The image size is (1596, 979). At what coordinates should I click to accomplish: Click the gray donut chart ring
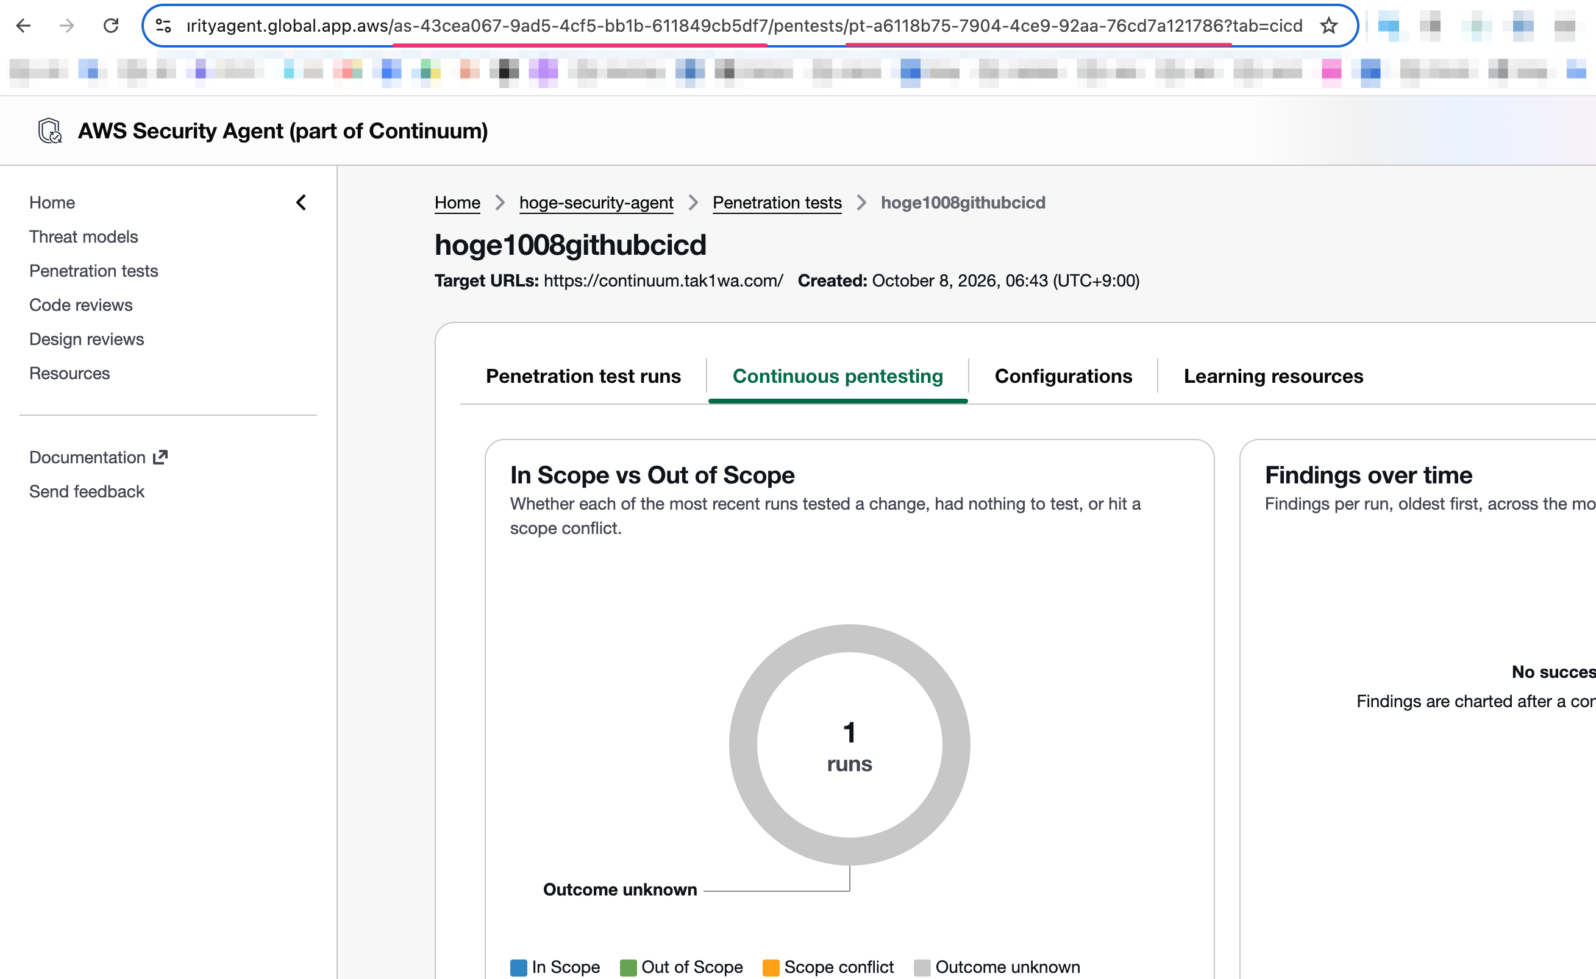tap(743, 744)
